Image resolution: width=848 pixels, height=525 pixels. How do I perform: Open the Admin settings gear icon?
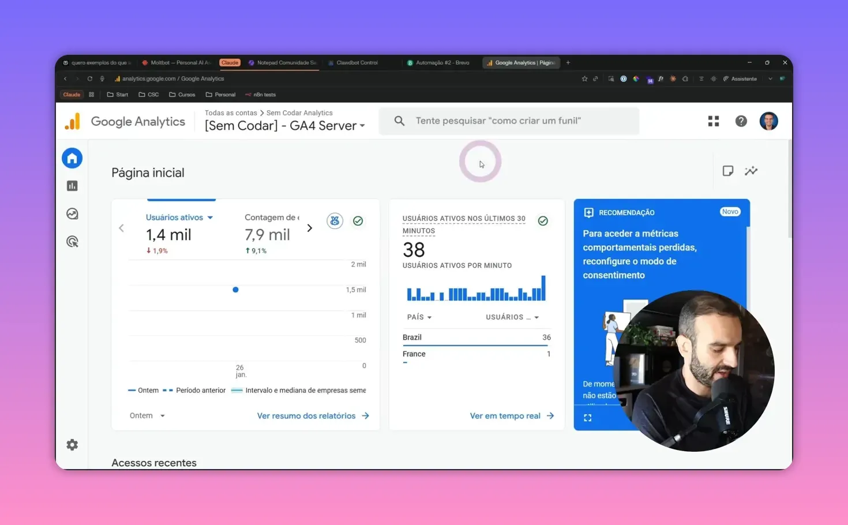[x=72, y=445]
